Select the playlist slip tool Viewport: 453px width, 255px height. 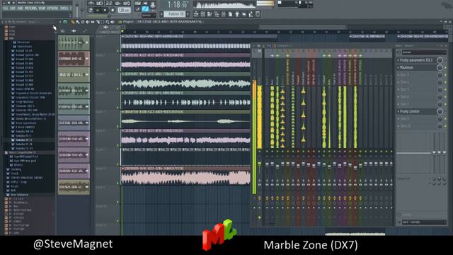(93, 22)
